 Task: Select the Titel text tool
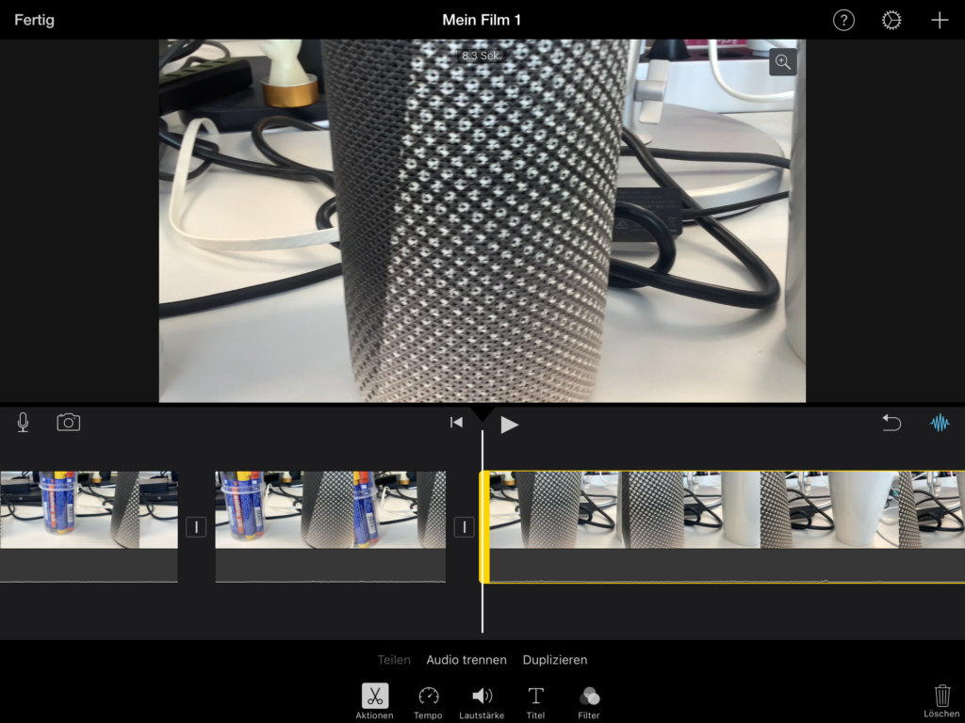pyautogui.click(x=535, y=700)
